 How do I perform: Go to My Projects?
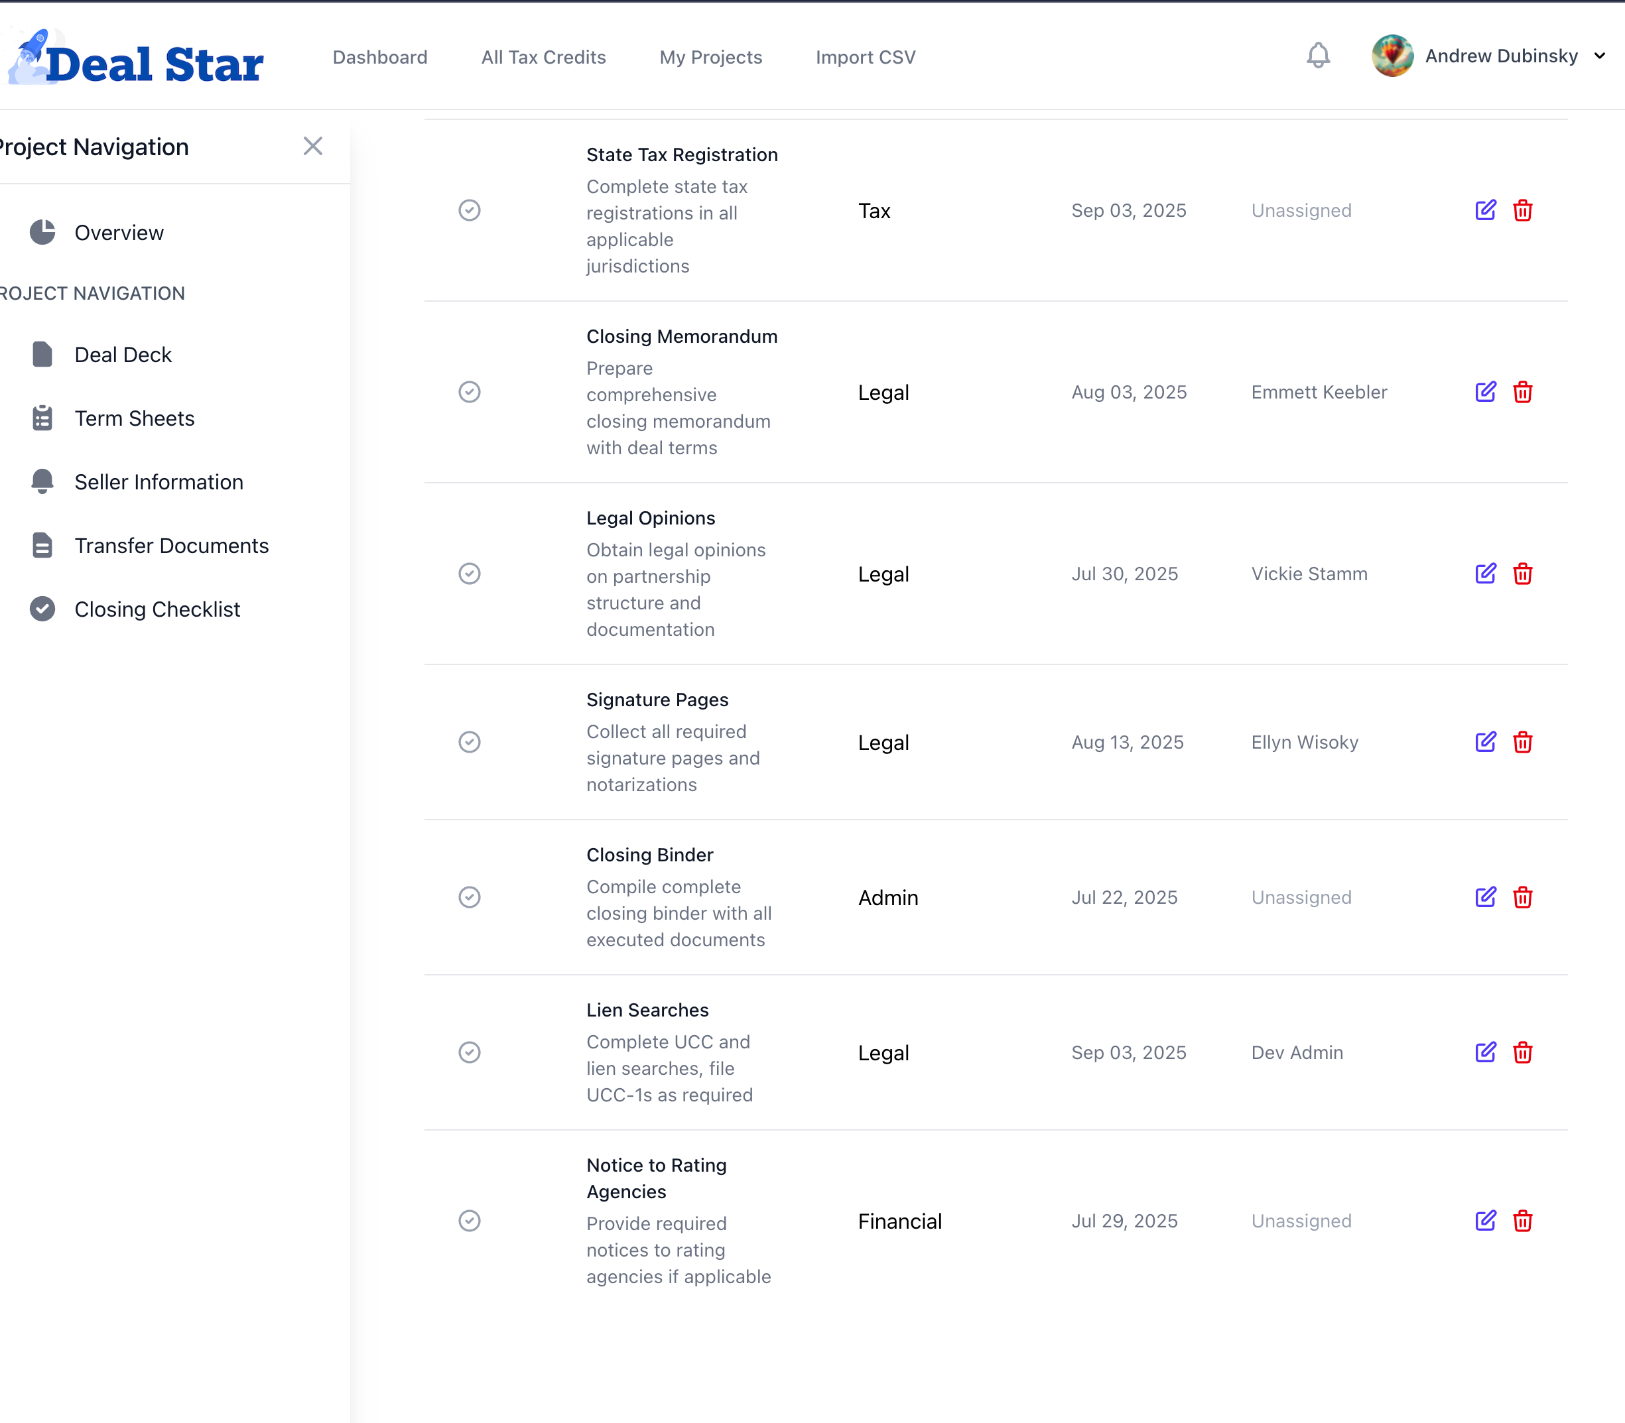click(710, 57)
